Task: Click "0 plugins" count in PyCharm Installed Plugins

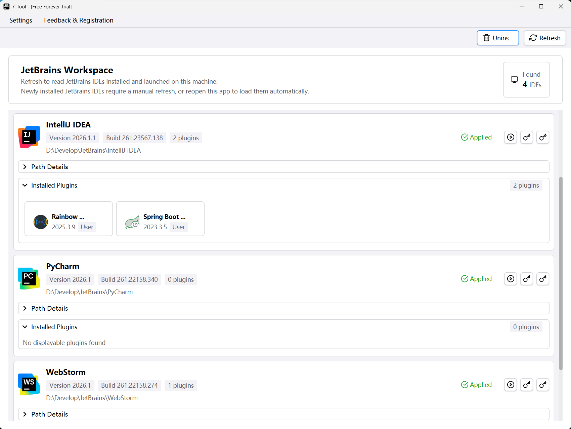Action: [x=526, y=327]
